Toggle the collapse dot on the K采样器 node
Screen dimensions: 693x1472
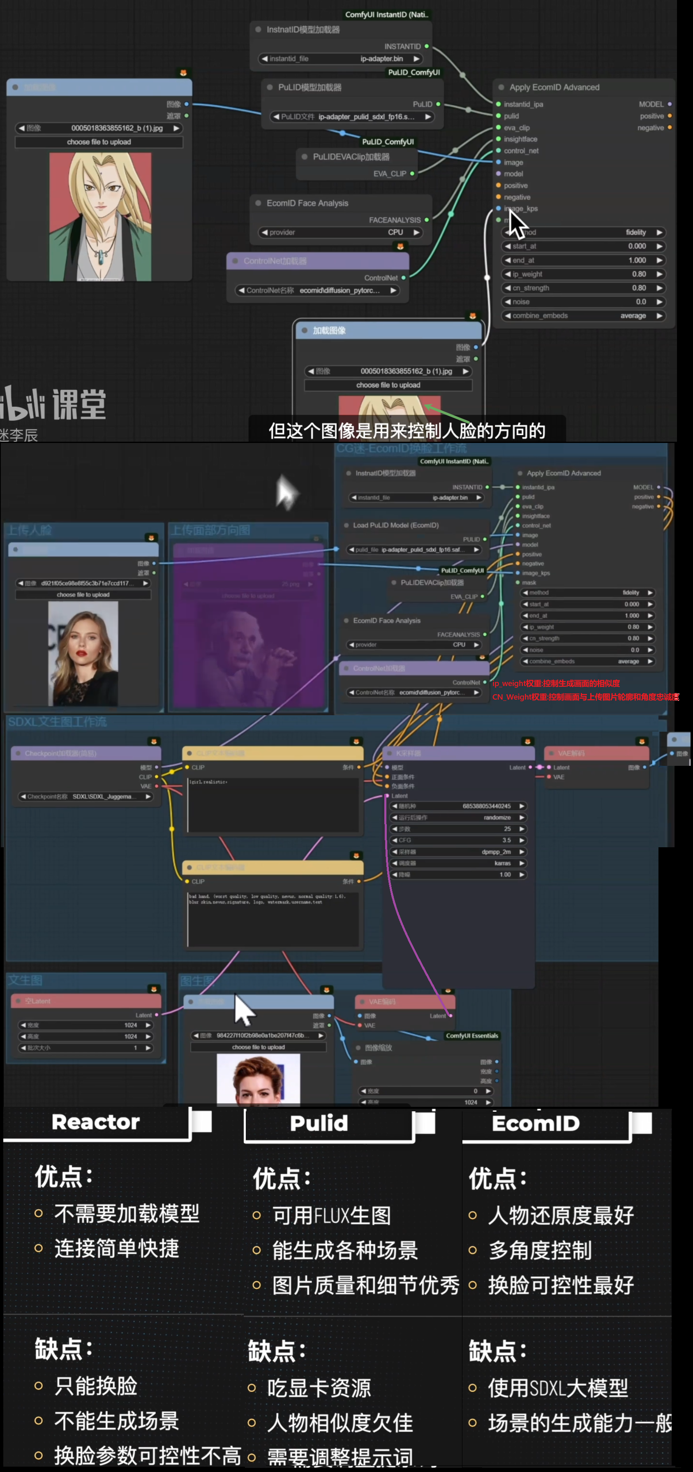390,753
